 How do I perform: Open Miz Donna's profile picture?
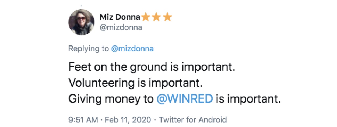(x=82, y=22)
